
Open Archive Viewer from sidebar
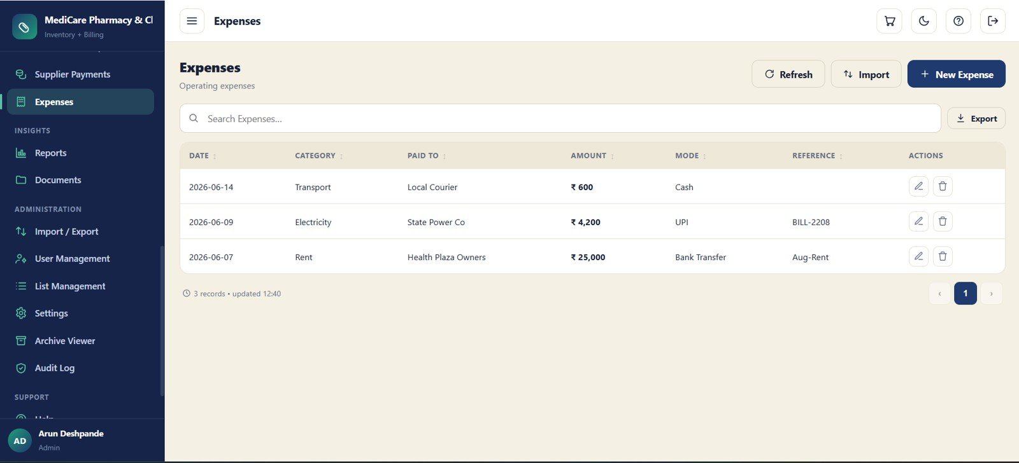(x=80, y=341)
